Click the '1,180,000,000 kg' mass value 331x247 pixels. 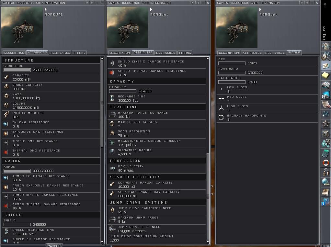tap(26, 98)
